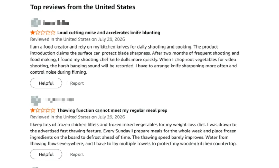
Task: Report the loud cutting noise review
Action: click(77, 83)
